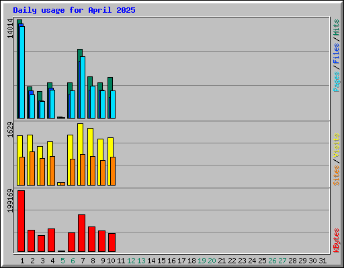The image size is (344, 268).
Task: Click day 24 on the x-axis
Action: [x=252, y=261]
